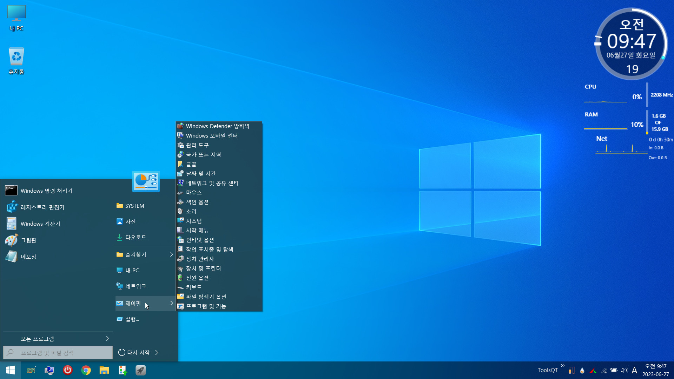674x379 pixels.
Task: Open File Explorer from the taskbar
Action: click(104, 370)
